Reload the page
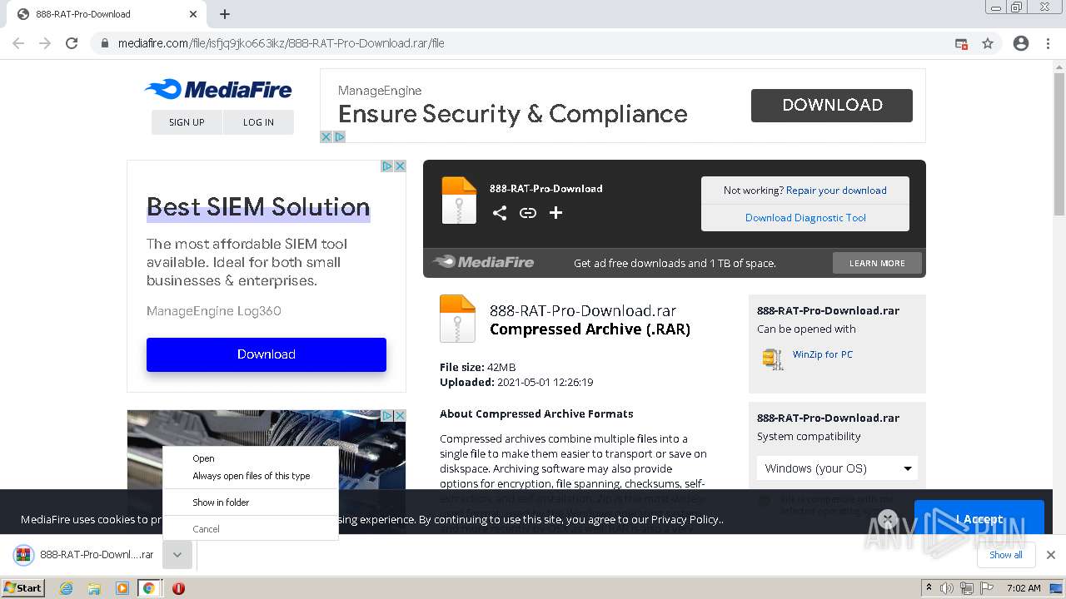 [x=72, y=43]
